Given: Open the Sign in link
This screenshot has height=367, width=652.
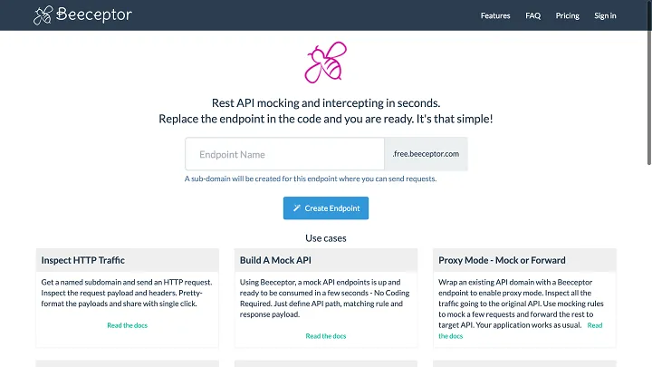Looking at the screenshot, I should point(605,15).
